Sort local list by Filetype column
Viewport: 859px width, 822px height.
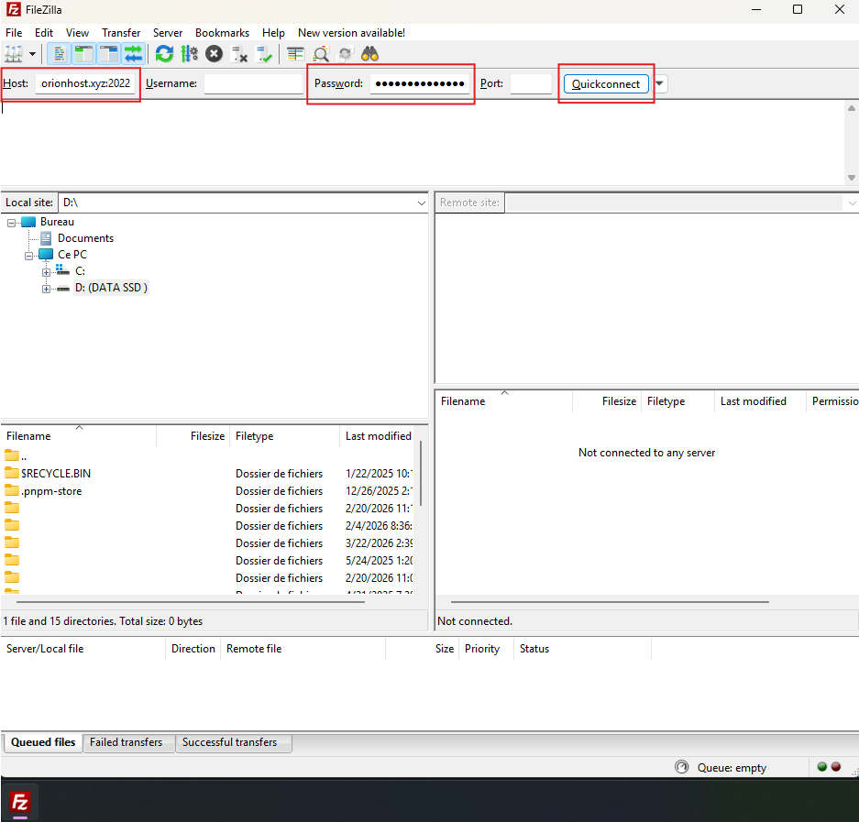(x=284, y=436)
